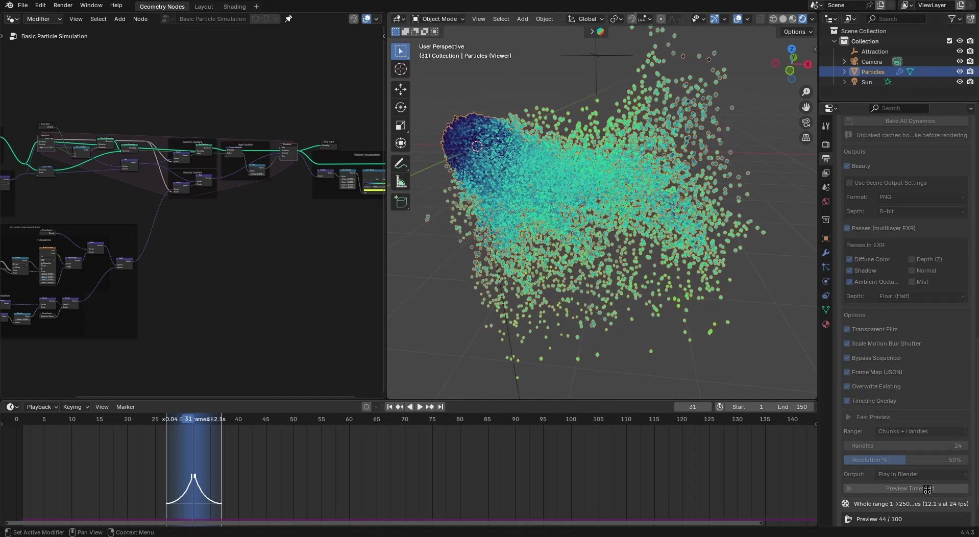The height and width of the screenshot is (537, 979).
Task: Open the Modifiers properties tab wrench icon
Action: click(826, 253)
